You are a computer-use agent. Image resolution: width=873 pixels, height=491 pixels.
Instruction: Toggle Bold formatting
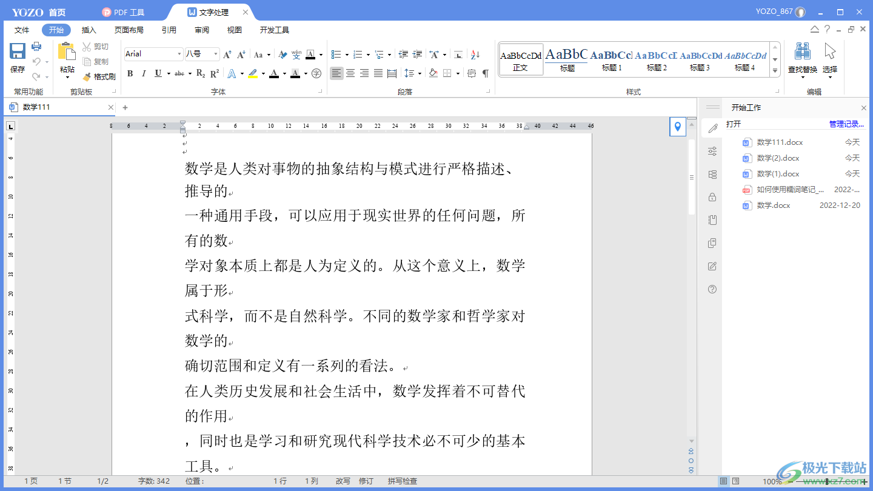(130, 73)
